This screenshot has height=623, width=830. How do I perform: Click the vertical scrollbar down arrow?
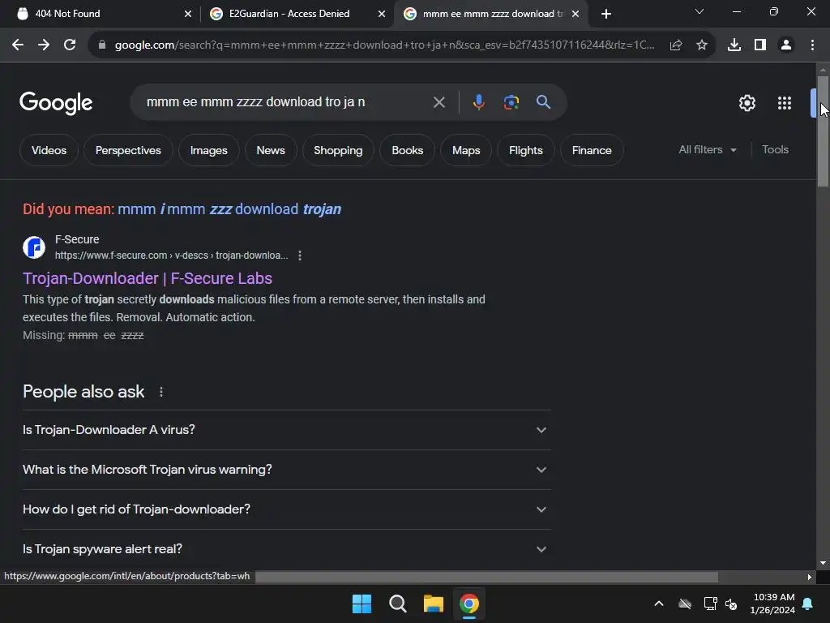[x=823, y=563]
